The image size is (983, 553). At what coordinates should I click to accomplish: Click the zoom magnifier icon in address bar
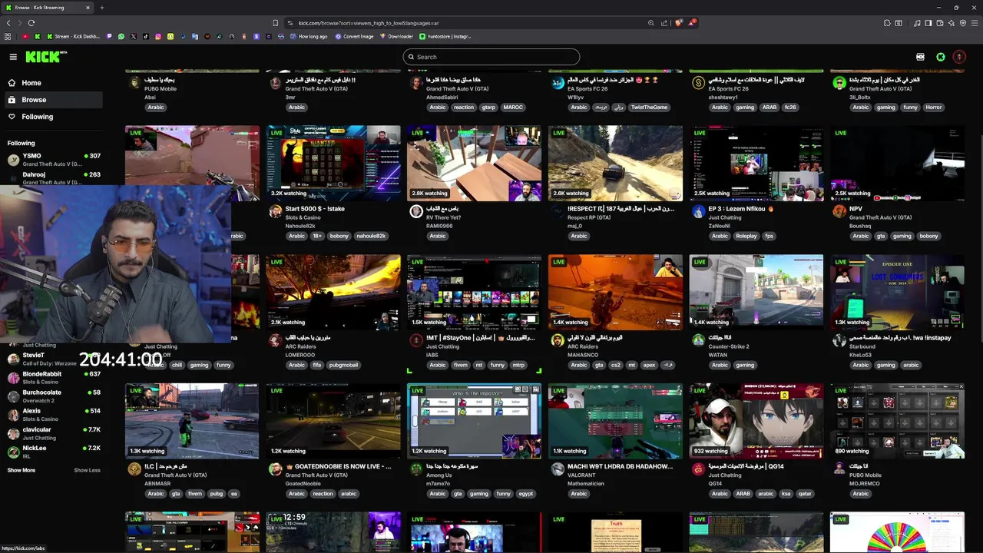point(651,23)
